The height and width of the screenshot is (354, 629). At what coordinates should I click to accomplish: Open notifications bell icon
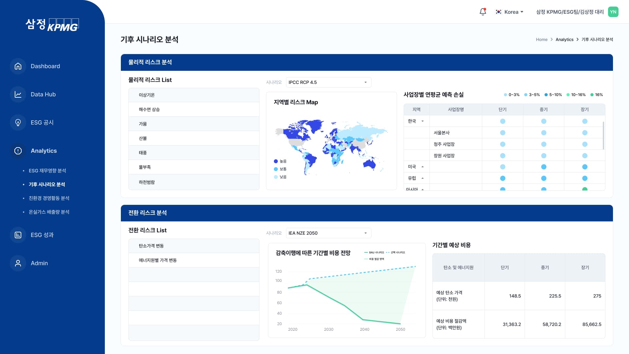coord(483,12)
